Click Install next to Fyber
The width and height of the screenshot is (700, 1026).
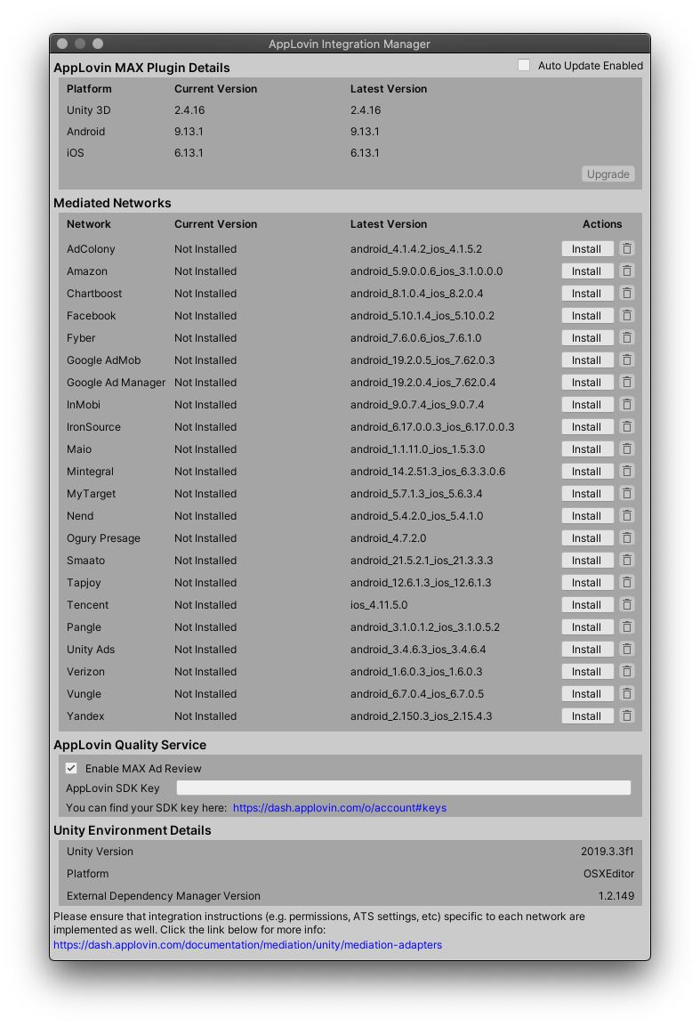587,337
